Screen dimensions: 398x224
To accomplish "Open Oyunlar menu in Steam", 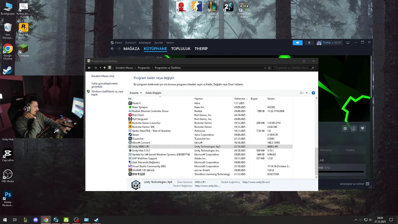I will (x=159, y=43).
